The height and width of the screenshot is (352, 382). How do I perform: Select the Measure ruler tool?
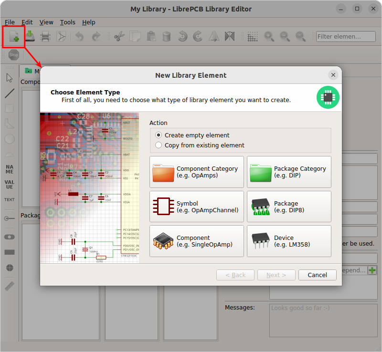(x=10, y=286)
